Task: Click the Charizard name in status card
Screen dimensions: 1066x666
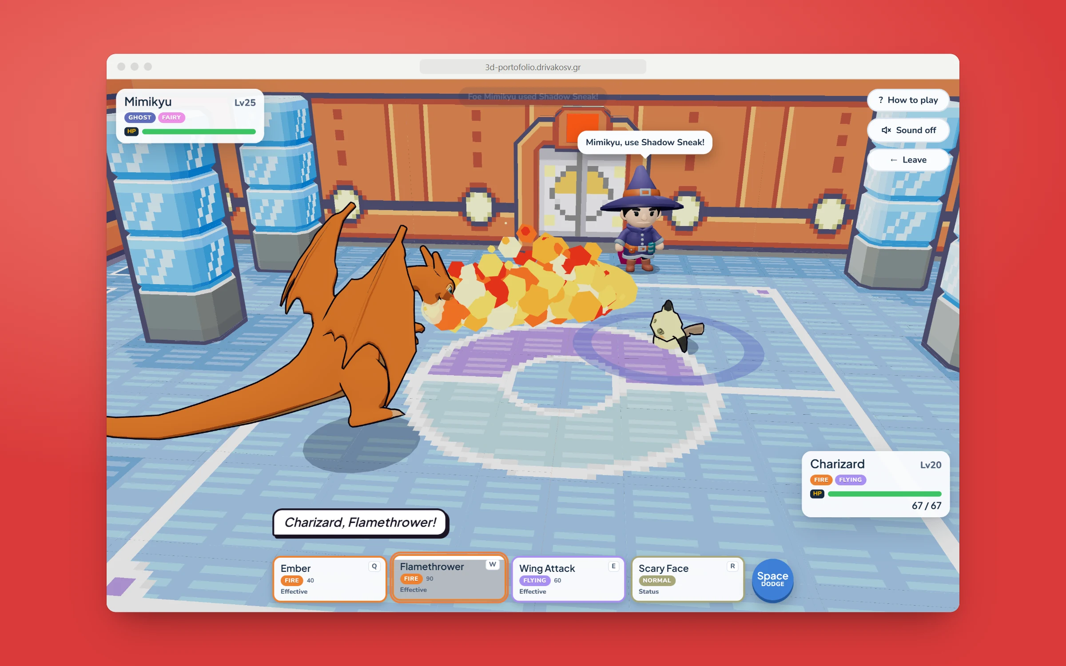Action: 837,464
